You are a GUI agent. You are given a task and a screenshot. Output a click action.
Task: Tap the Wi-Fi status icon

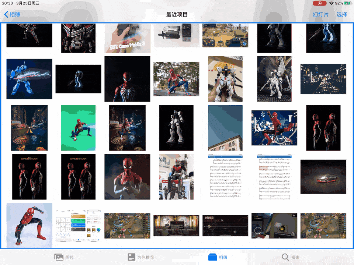coord(331,3)
